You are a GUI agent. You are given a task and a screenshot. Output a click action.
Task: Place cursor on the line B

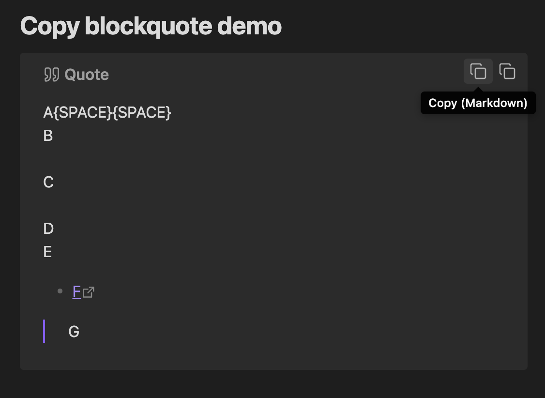[x=48, y=136]
